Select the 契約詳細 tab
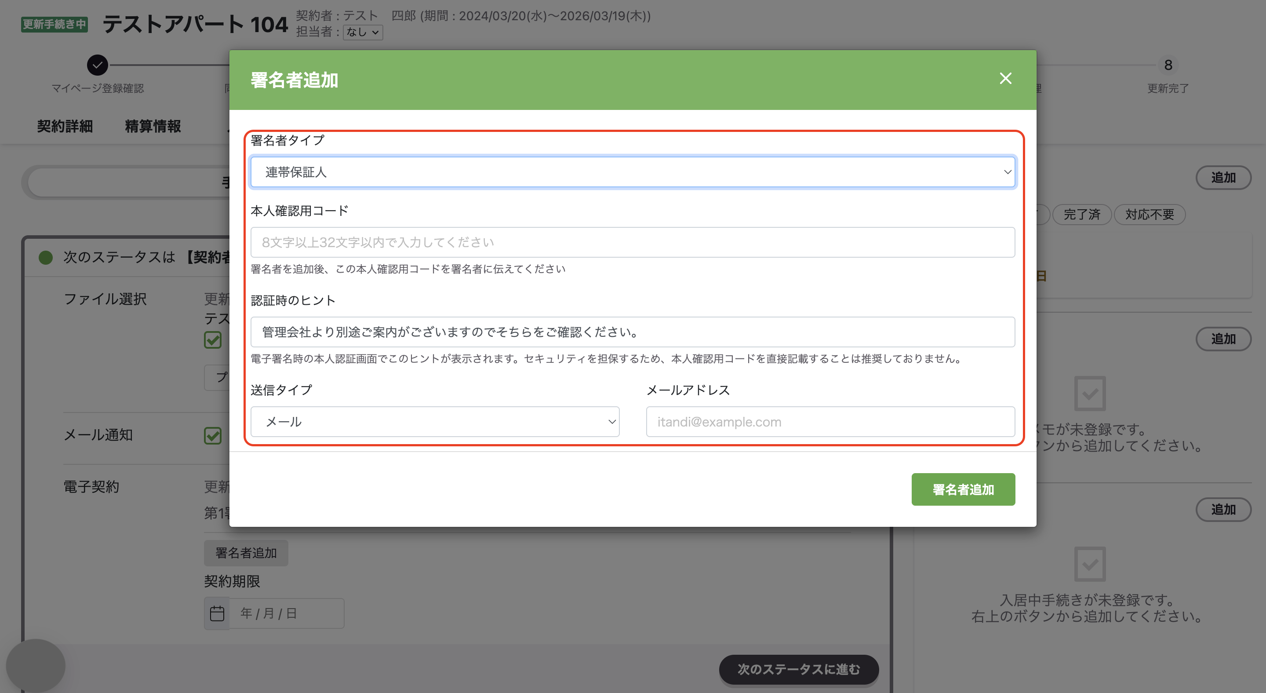Screen dimensions: 1266x693 point(65,126)
